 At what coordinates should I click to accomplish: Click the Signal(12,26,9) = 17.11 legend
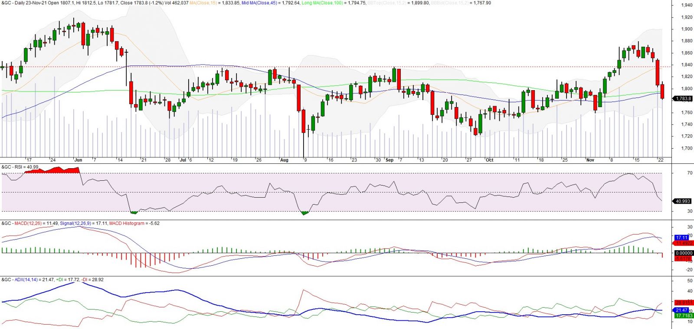pyautogui.click(x=84, y=223)
